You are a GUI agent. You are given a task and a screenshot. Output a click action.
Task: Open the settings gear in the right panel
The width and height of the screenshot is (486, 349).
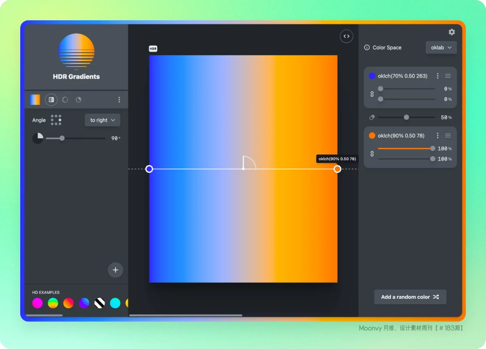(452, 32)
